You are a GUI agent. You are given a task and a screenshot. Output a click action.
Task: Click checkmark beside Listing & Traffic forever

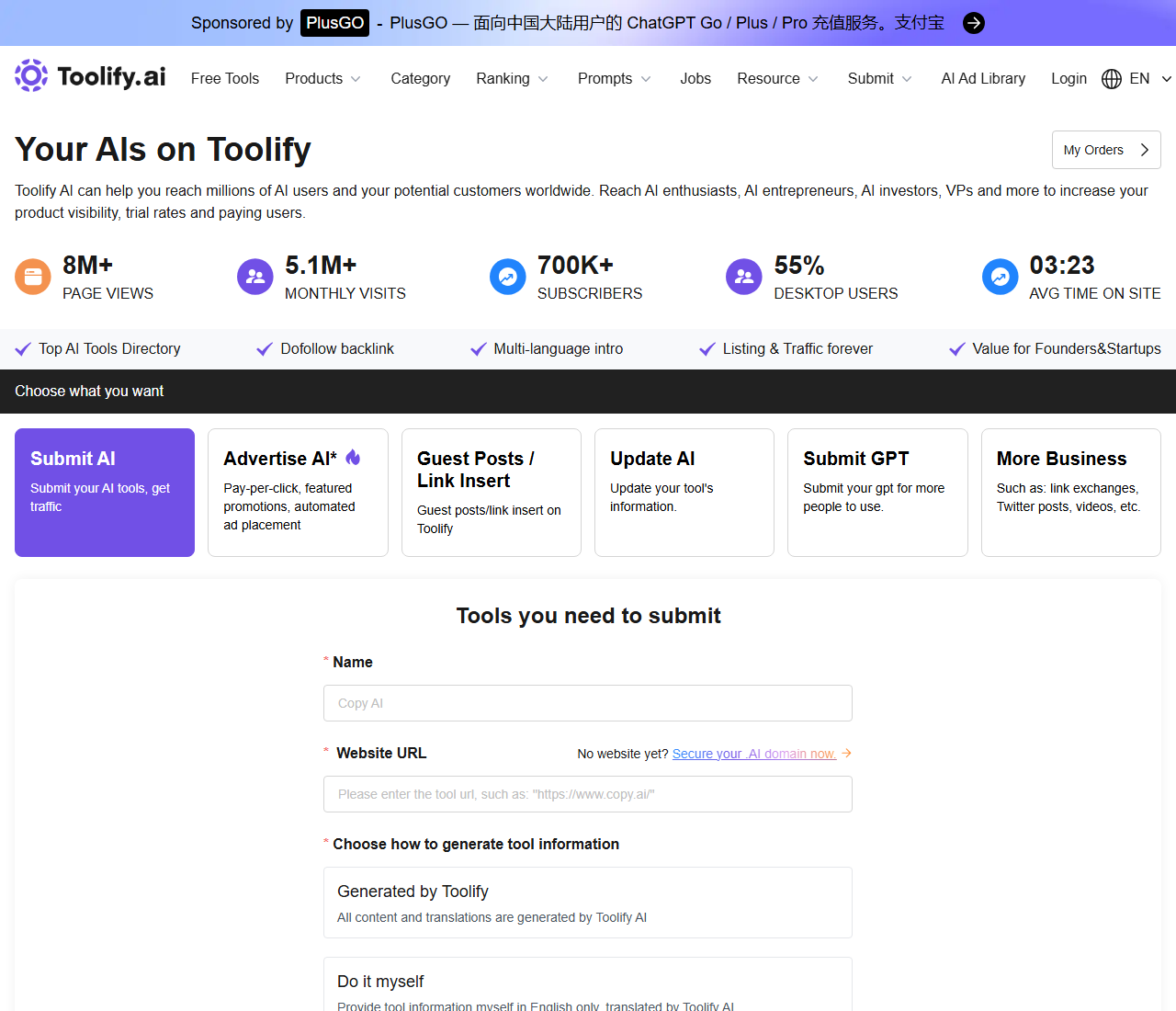707,349
